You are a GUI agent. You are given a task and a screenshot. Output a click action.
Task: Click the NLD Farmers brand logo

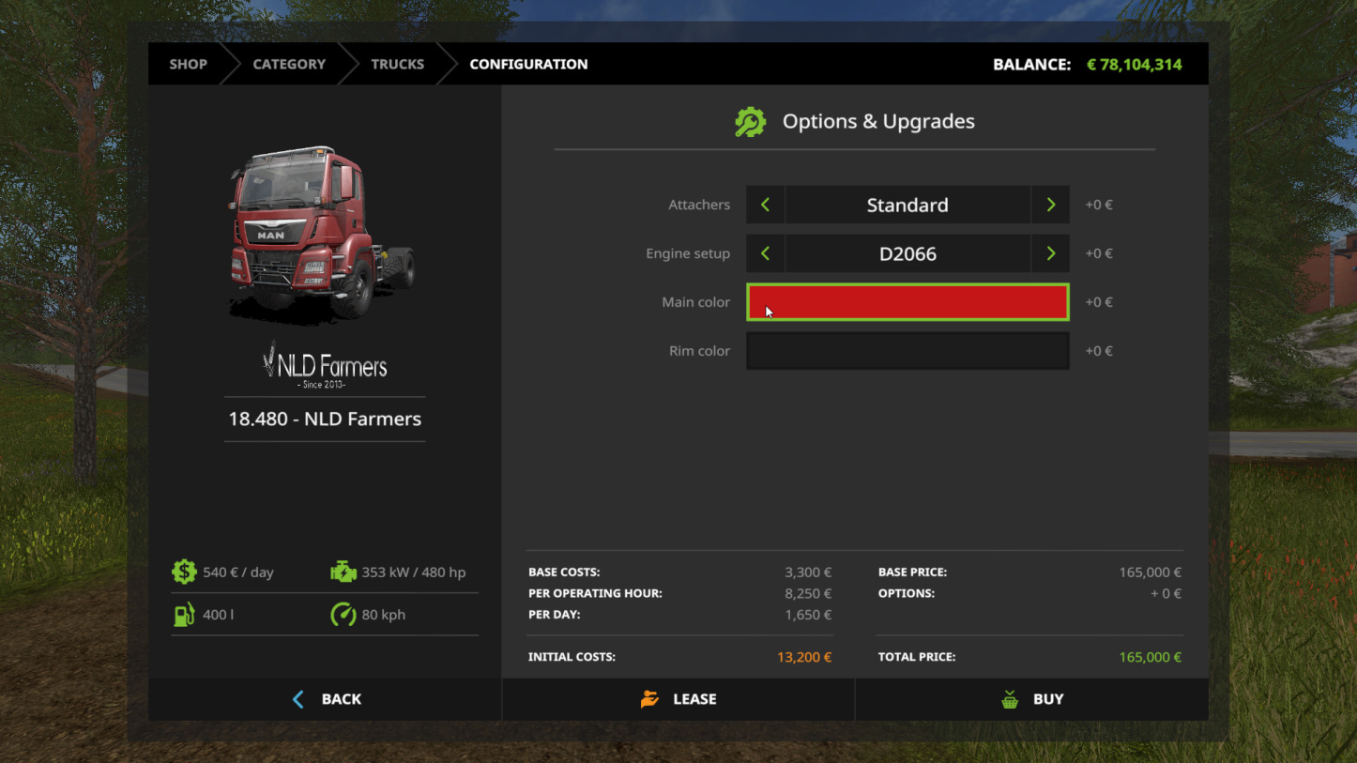[x=325, y=365]
